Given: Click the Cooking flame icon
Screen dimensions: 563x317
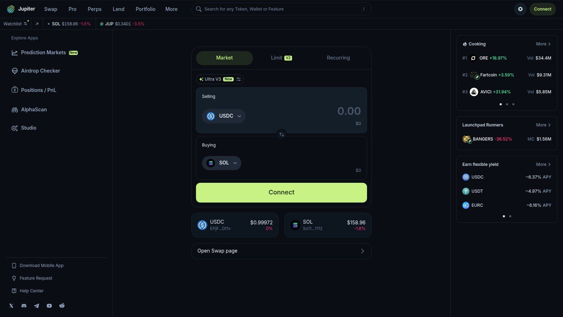Looking at the screenshot, I should point(465,44).
